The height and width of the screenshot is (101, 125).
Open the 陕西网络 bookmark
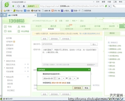87,11
